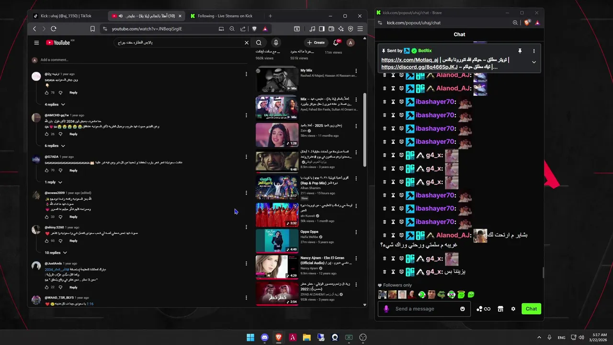Open the x.com/Motlaq_aj link in pinned message
The height and width of the screenshot is (345, 613).
[x=409, y=60]
